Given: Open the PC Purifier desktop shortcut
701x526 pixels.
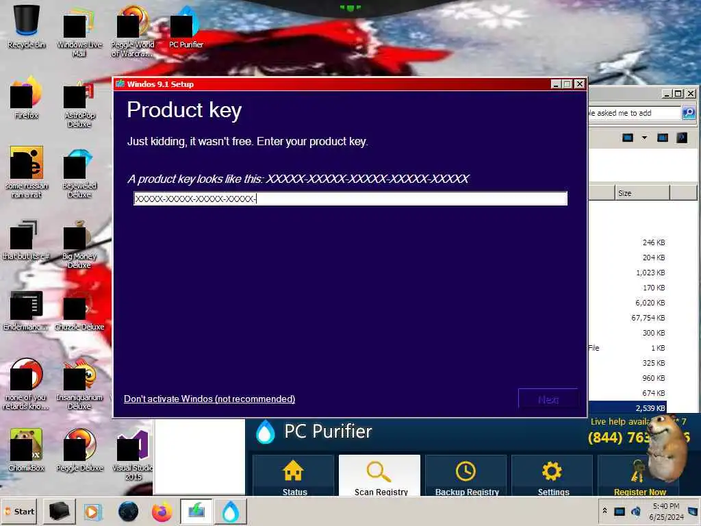Looking at the screenshot, I should tap(186, 27).
